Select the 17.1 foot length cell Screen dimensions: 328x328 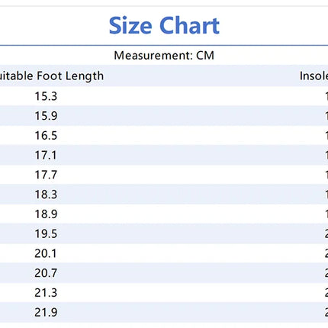(46, 155)
